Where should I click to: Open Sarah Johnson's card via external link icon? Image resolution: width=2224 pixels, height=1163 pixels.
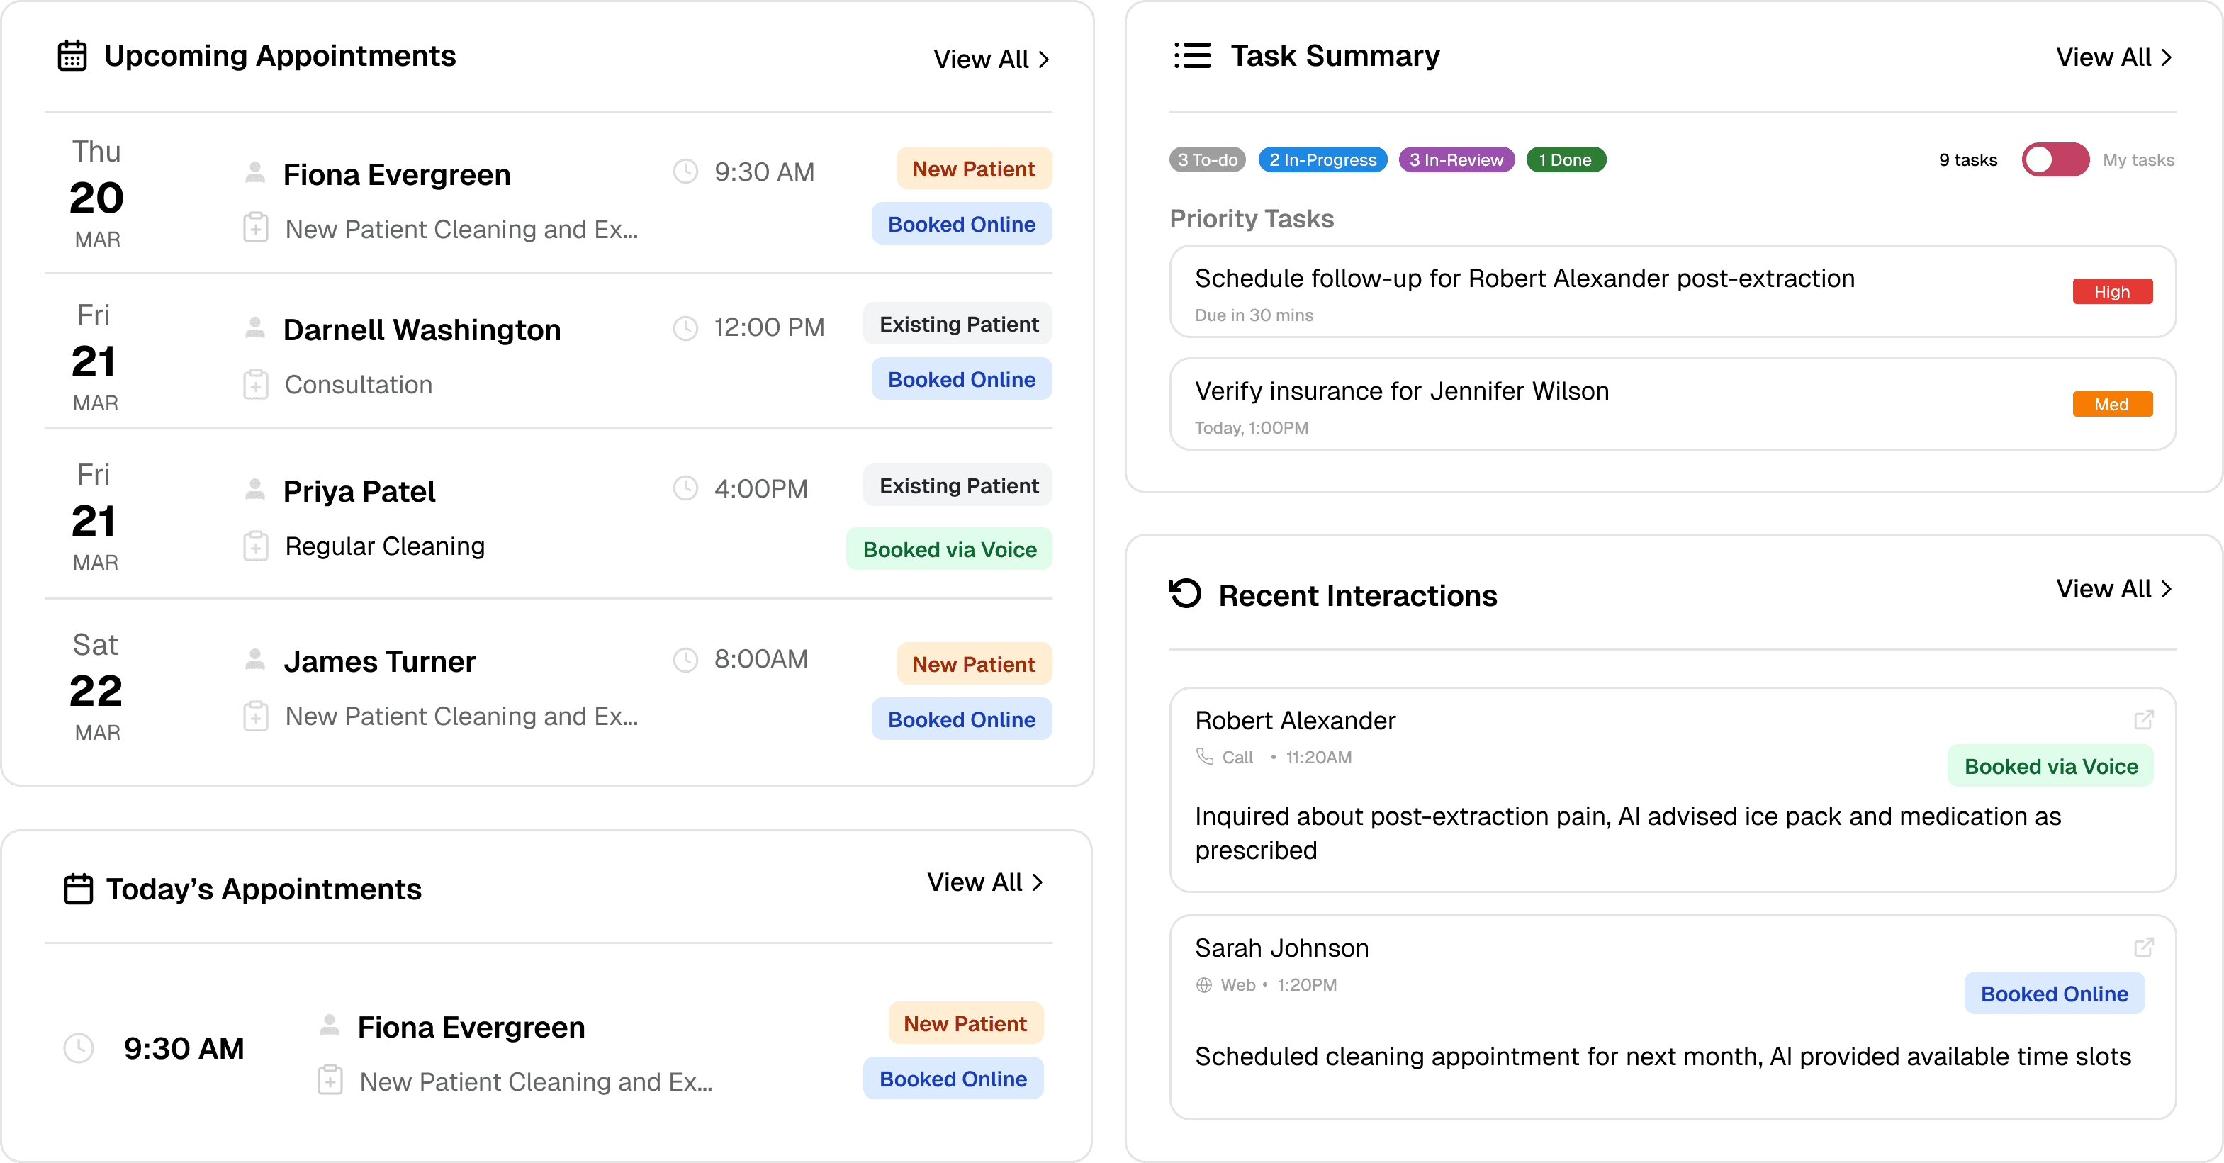coord(2144,947)
